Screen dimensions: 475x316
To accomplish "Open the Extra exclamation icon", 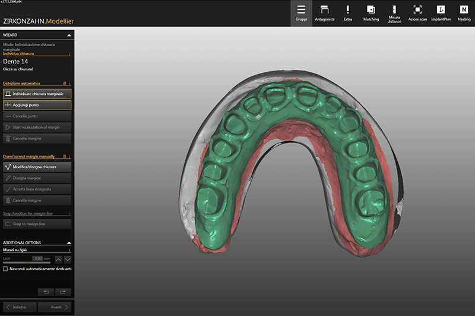I will [347, 13].
